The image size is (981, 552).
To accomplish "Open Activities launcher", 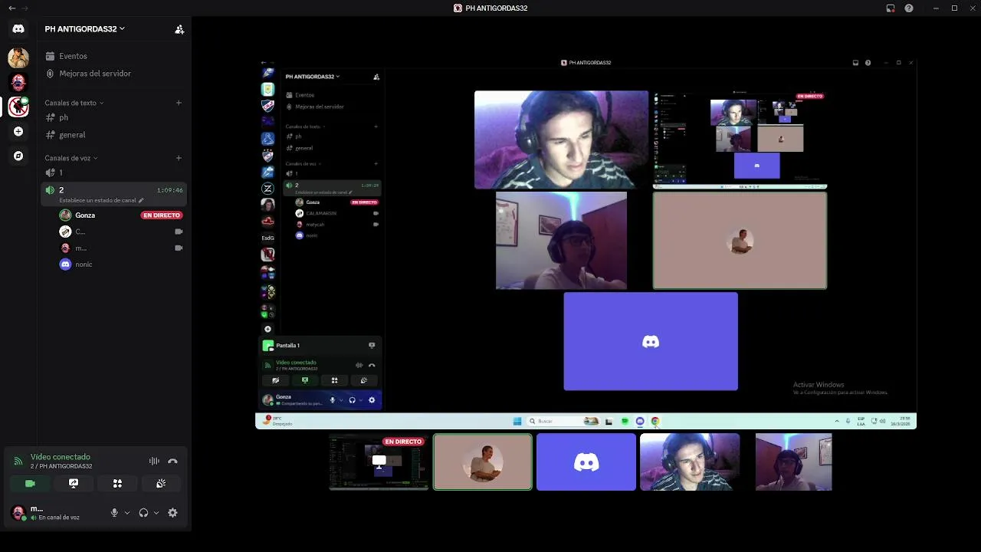I will tap(117, 484).
